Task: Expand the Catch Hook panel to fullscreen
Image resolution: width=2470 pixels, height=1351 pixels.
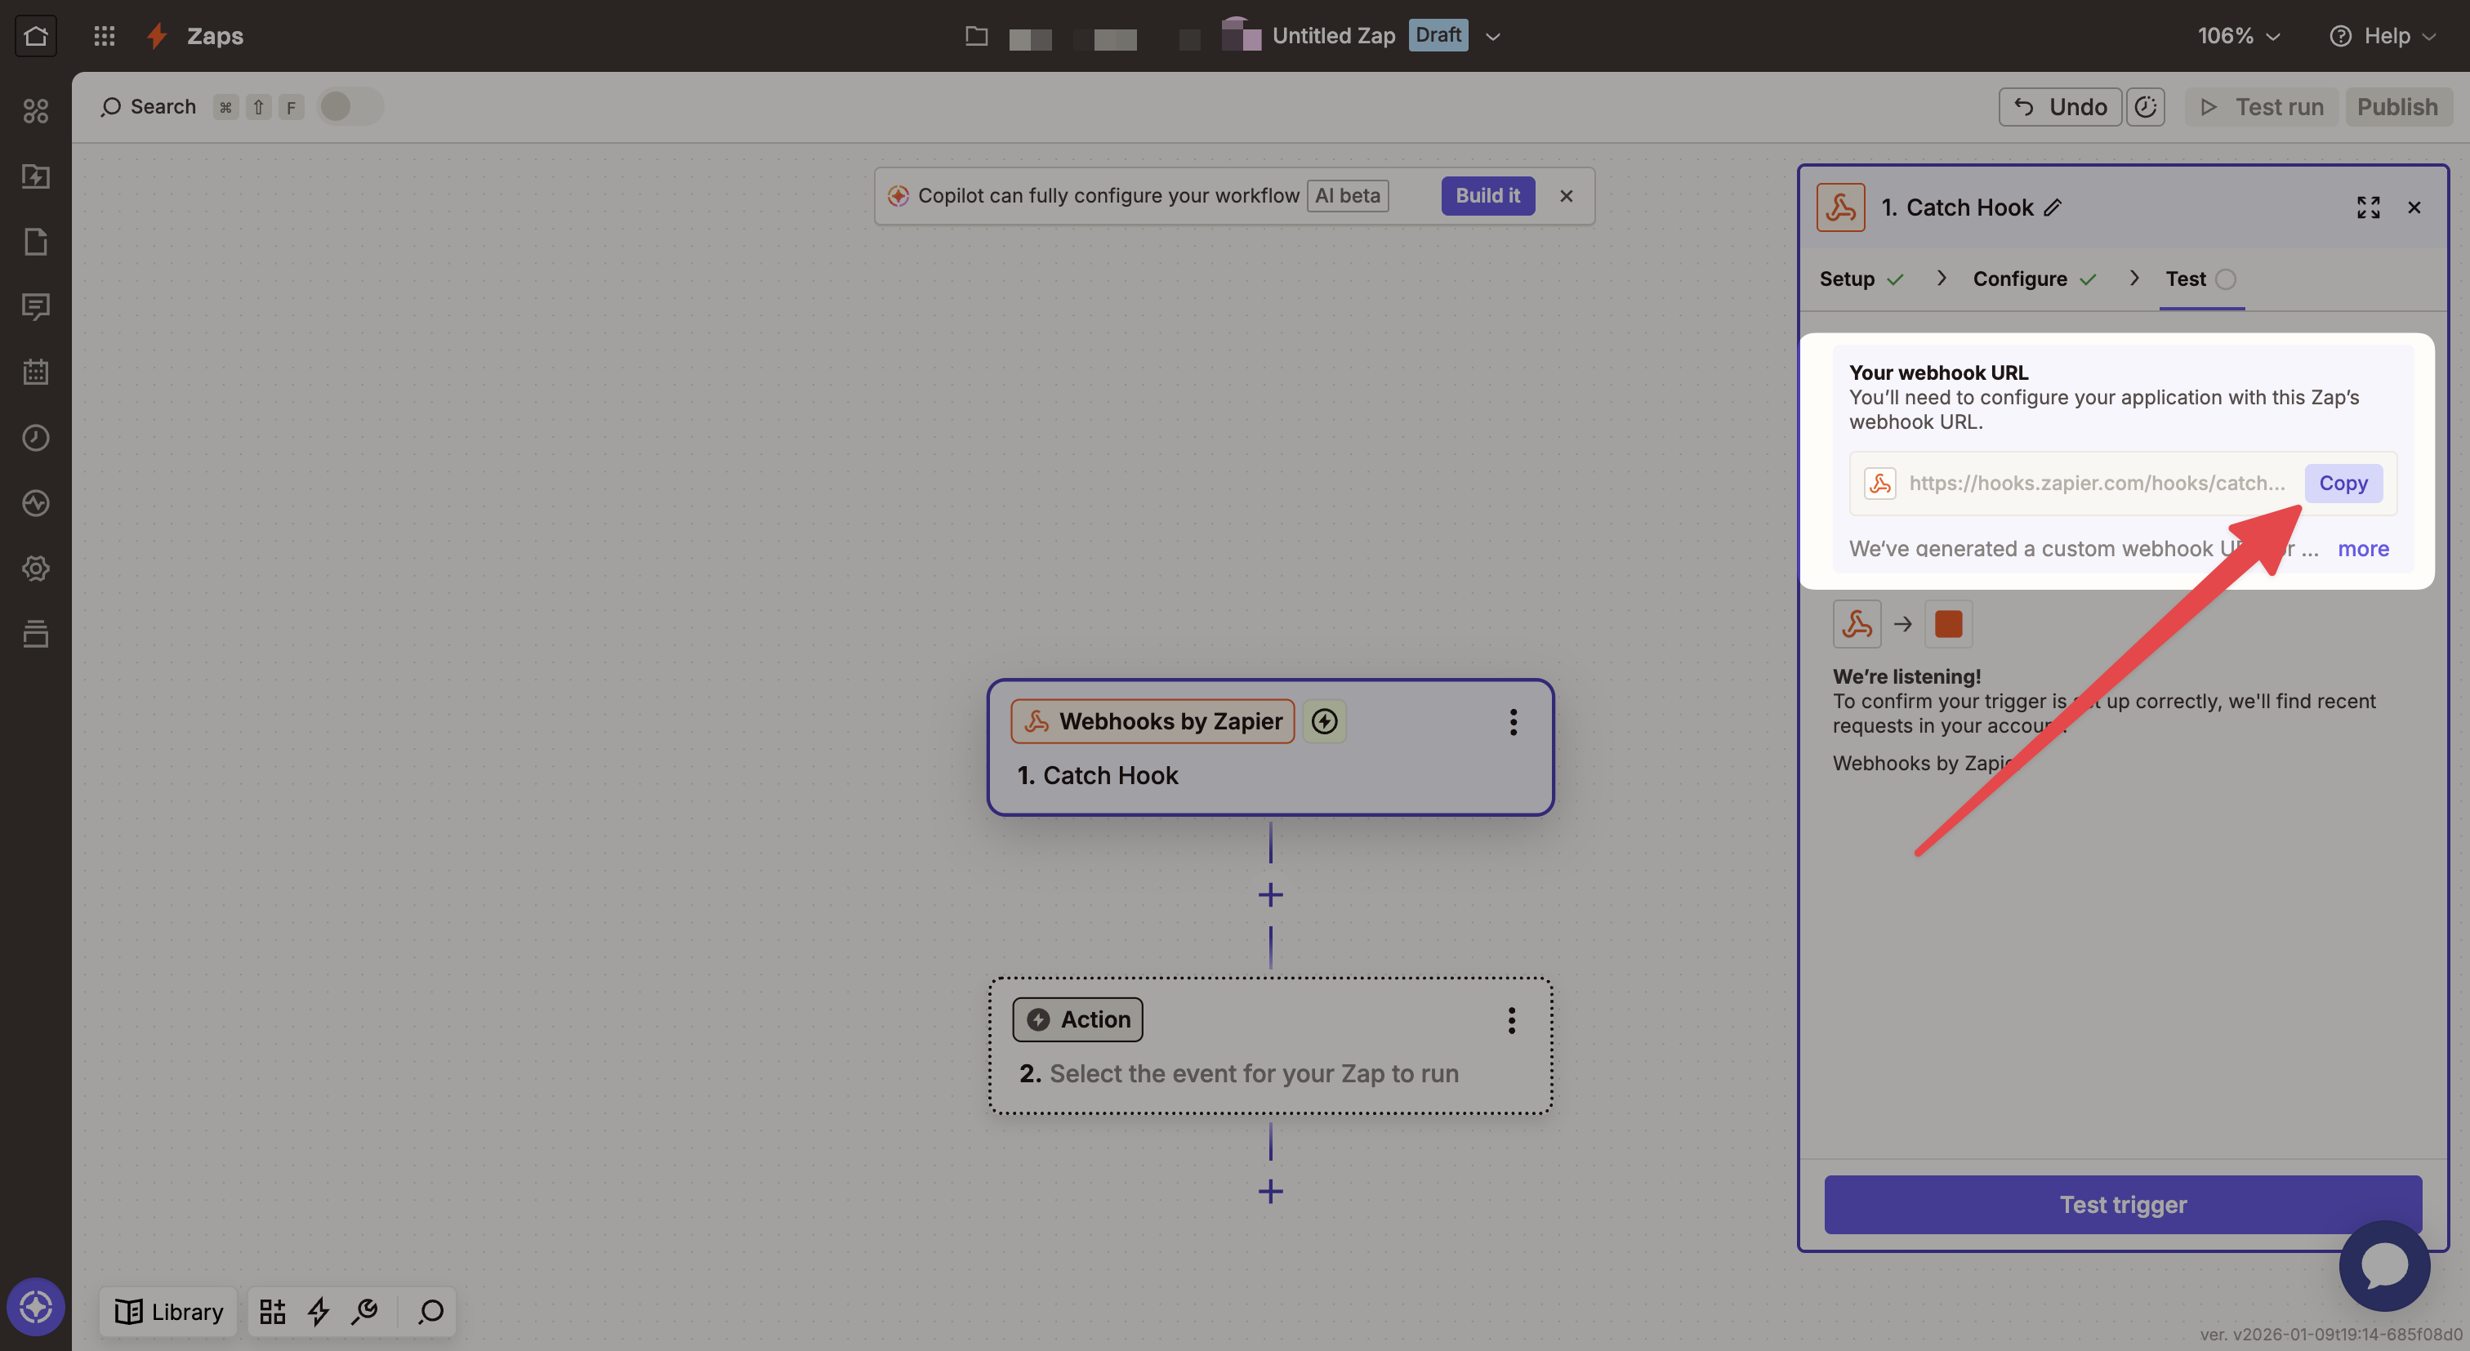Action: [2367, 207]
